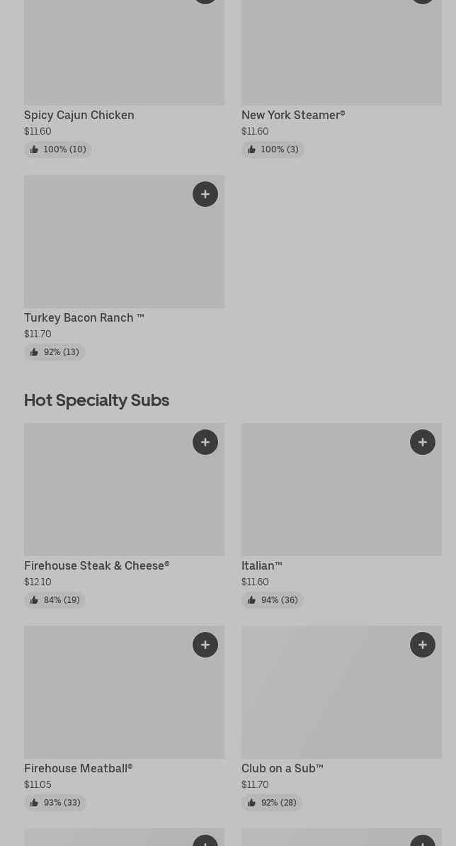The width and height of the screenshot is (456, 846).
Task: Click the 84% rating on Steak & Cheese
Action: coord(55,600)
